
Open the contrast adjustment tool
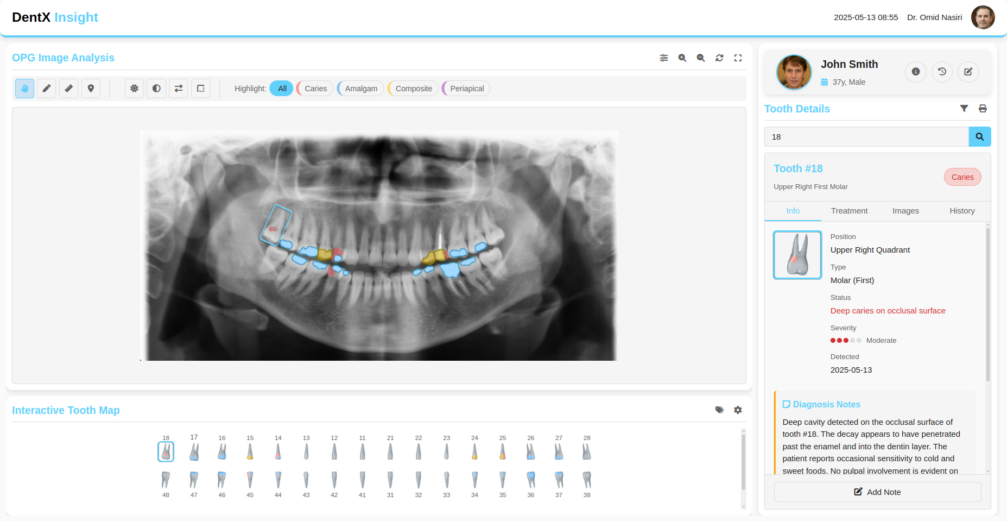[x=156, y=89]
